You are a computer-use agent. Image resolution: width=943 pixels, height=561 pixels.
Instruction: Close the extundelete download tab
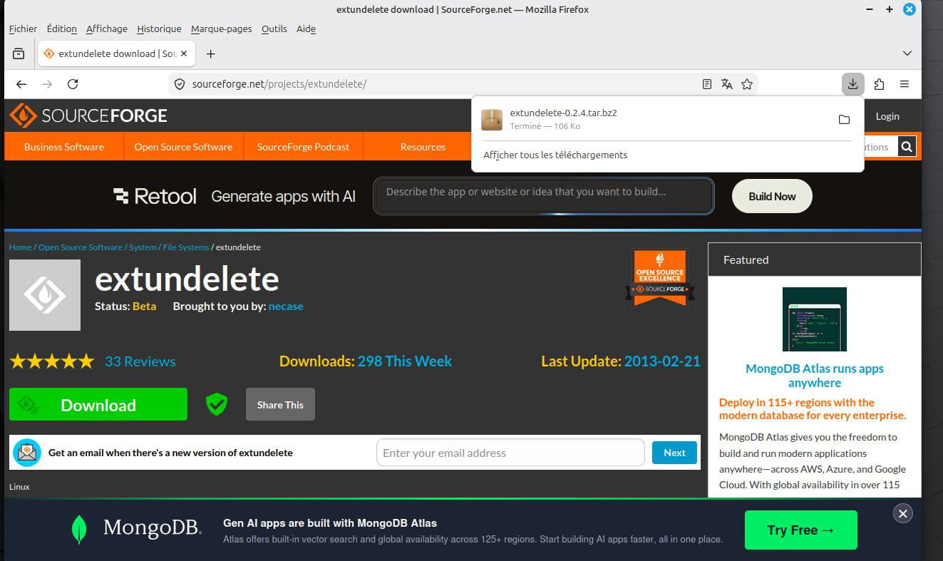coord(184,53)
